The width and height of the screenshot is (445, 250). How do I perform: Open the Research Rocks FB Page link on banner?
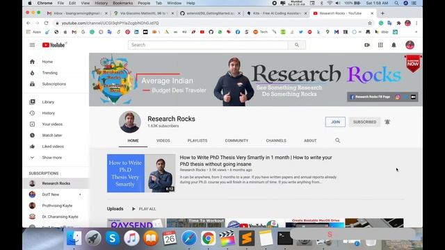point(370,97)
